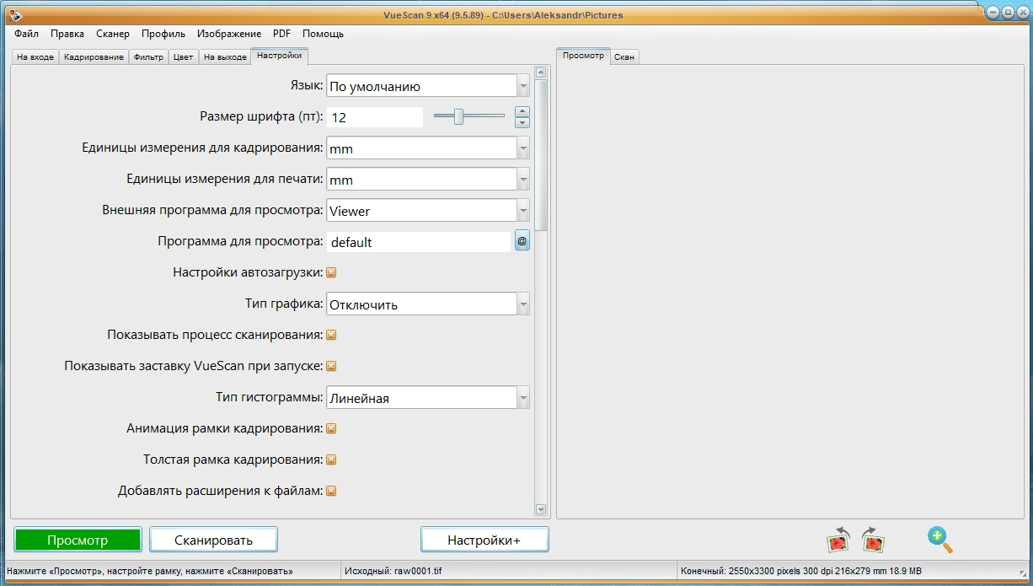Toggle Добавлять расширения к файлам checkbox
Screen dimensions: 1033x586
(331, 492)
